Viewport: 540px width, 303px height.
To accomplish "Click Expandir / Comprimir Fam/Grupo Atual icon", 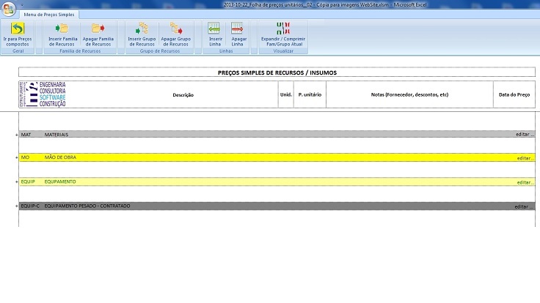I will tap(282, 29).
